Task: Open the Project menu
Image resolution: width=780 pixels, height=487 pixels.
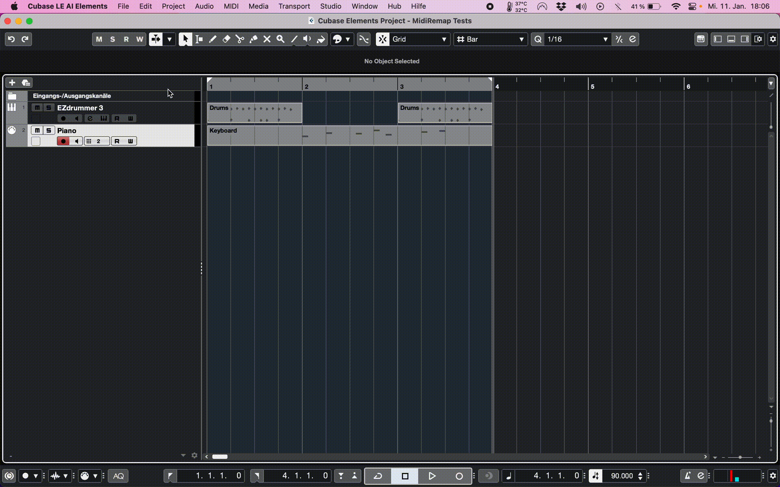Action: point(173,6)
